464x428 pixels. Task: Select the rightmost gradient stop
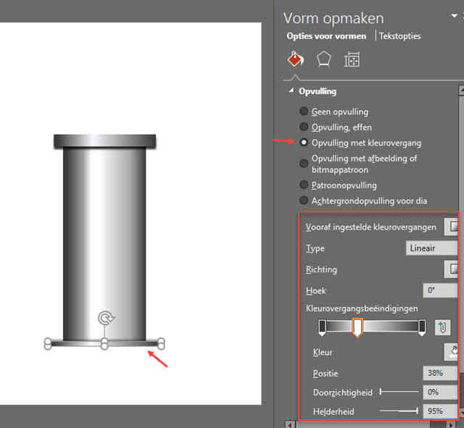[422, 327]
